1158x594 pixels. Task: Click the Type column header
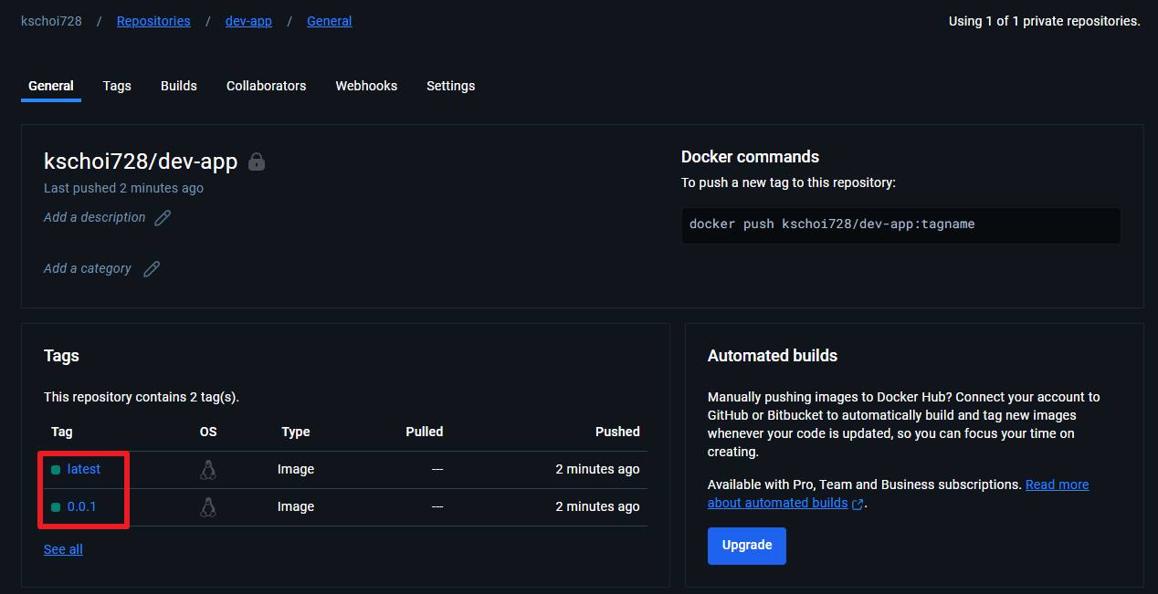tap(296, 432)
